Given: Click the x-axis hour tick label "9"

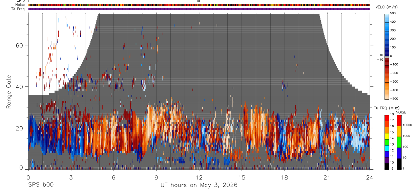Looking at the screenshot, I should [x=156, y=177].
